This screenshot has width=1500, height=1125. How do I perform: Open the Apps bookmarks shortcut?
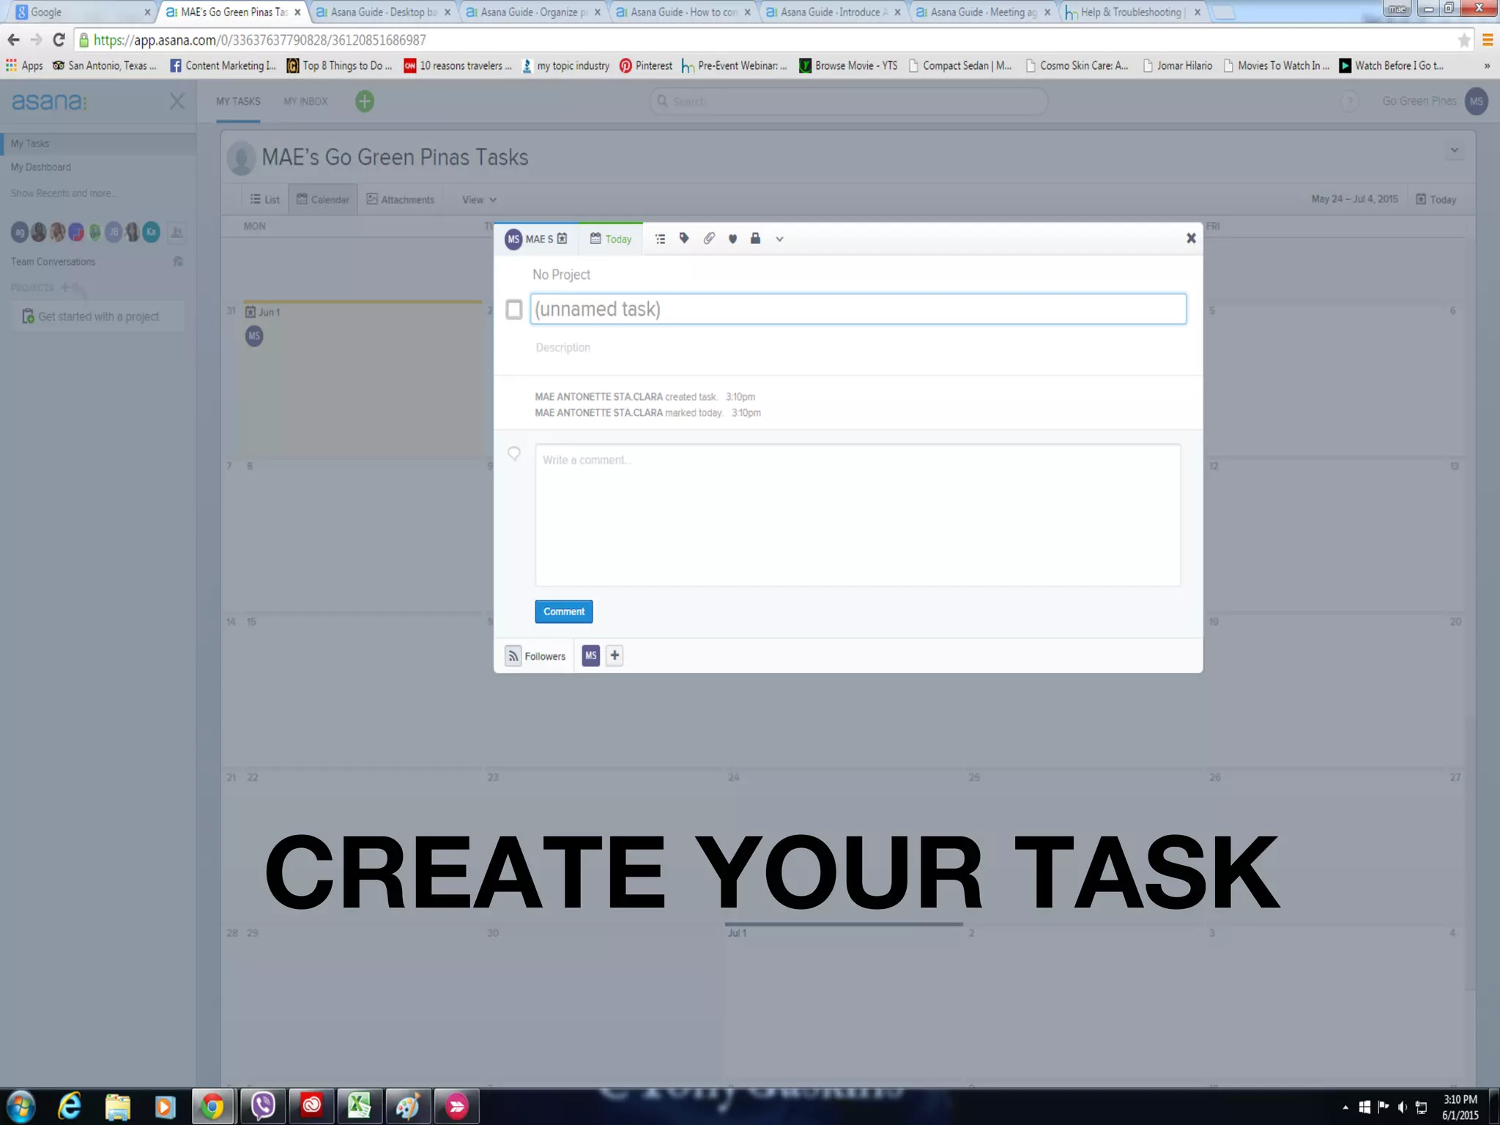24,65
